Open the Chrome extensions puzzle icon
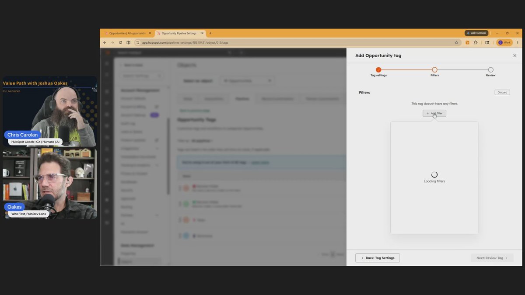Viewport: 525px width, 295px height. pos(476,42)
